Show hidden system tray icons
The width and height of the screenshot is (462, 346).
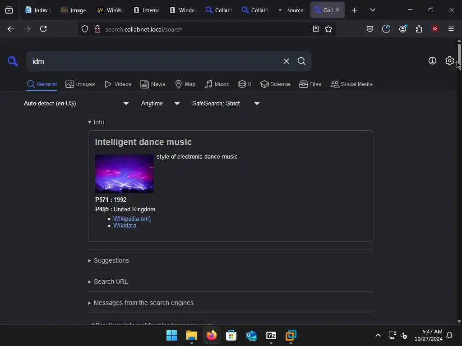click(x=378, y=335)
